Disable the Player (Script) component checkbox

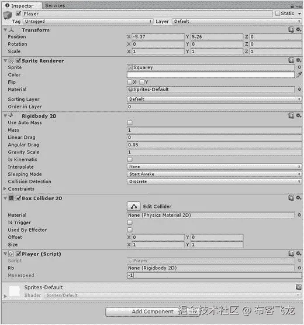[19, 254]
